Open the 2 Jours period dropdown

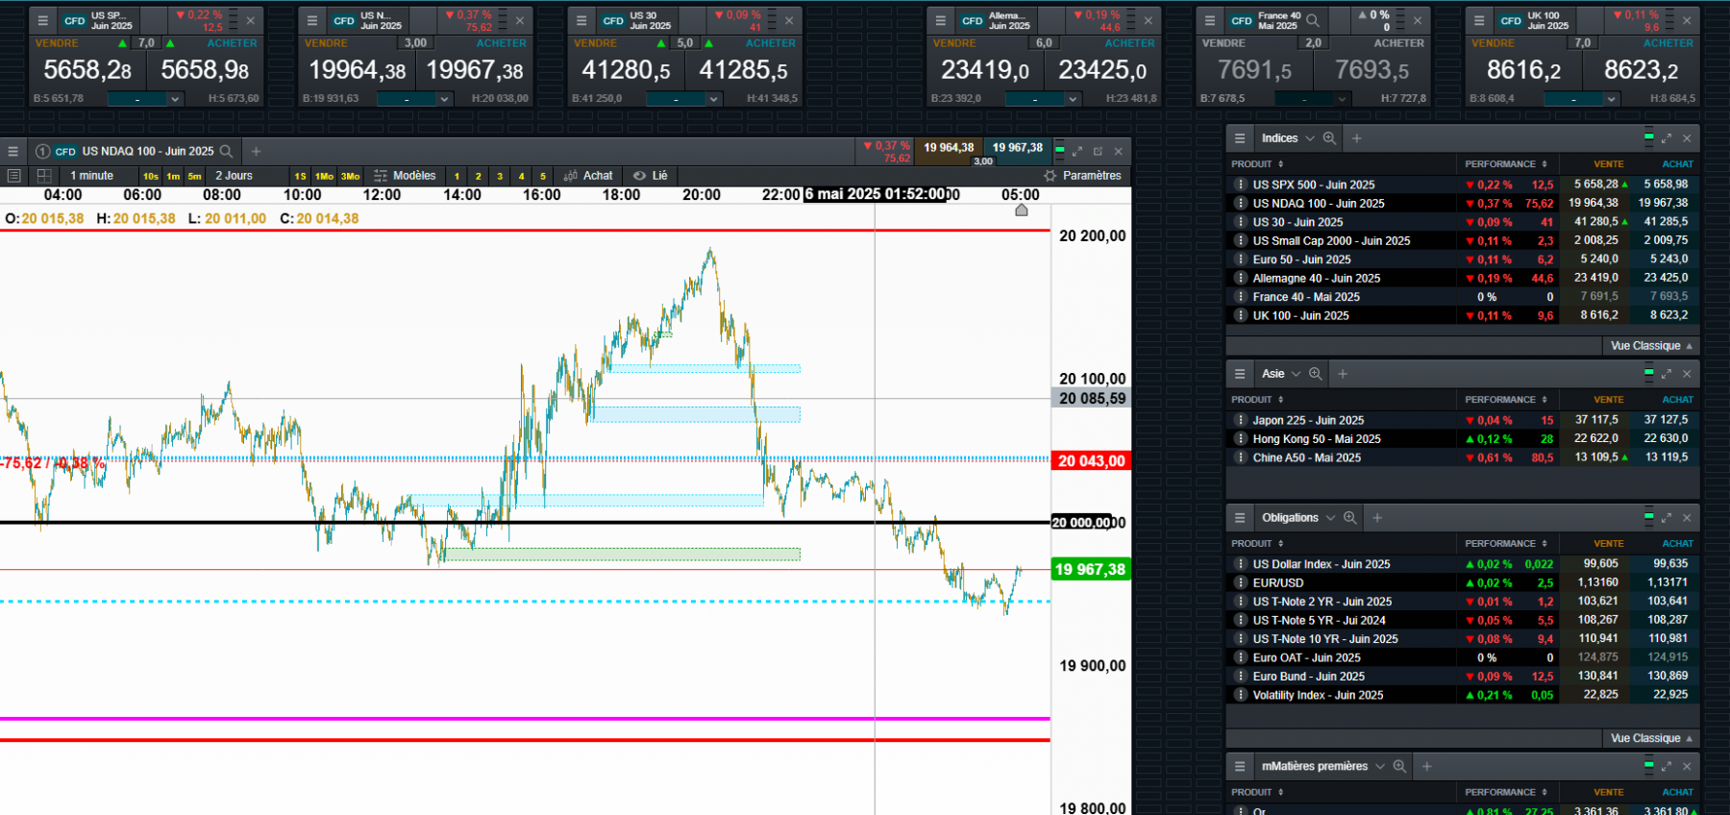tap(234, 176)
